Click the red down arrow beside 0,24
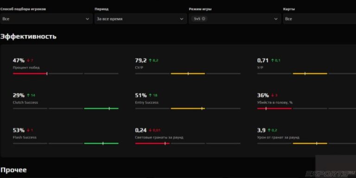Image resolution: width=356 pixels, height=178 pixels. click(x=150, y=130)
